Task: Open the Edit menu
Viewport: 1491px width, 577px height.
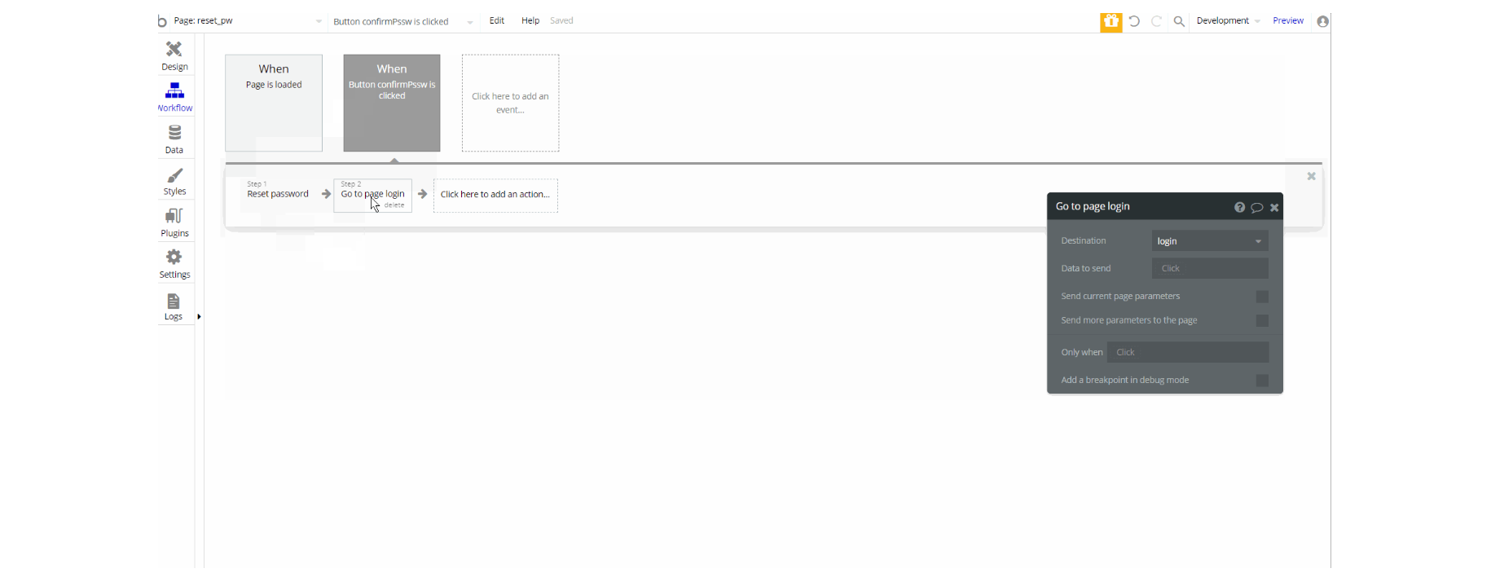Action: point(497,21)
